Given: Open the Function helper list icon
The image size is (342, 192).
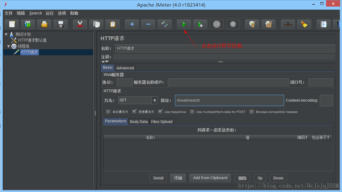Looking at the screenshot, I should click(x=324, y=24).
